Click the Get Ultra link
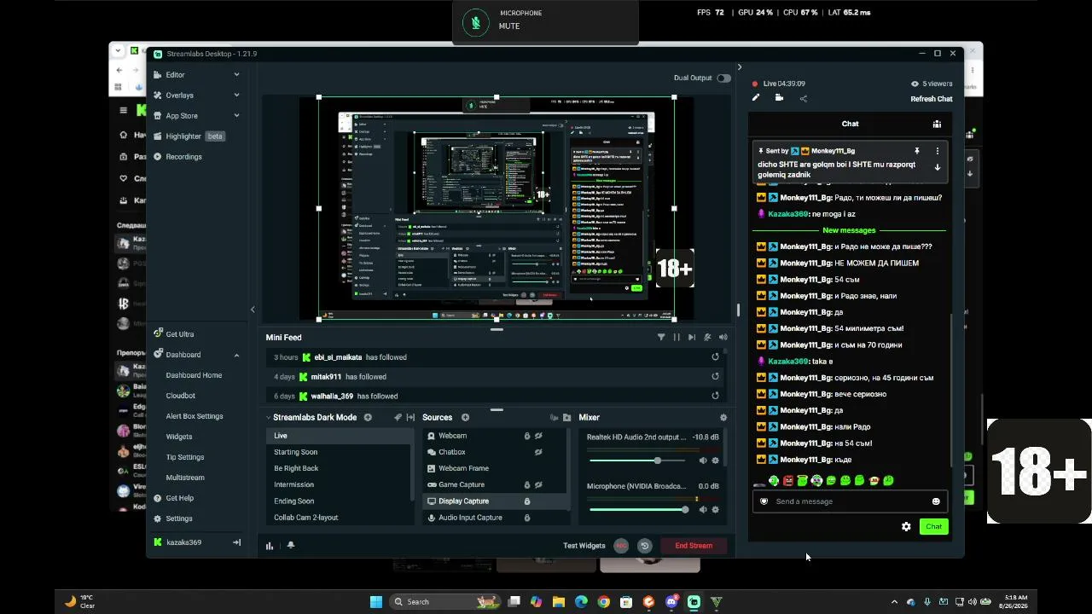The width and height of the screenshot is (1092, 614). click(x=179, y=334)
